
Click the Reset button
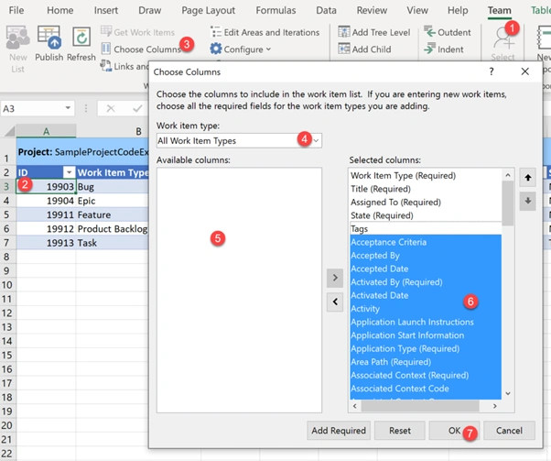click(400, 431)
